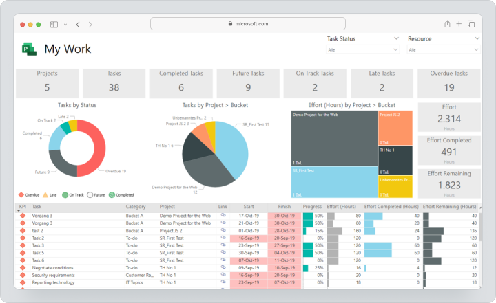Click the Security requirements task cell
Viewport: 496px width, 303px height.
[x=54, y=275]
